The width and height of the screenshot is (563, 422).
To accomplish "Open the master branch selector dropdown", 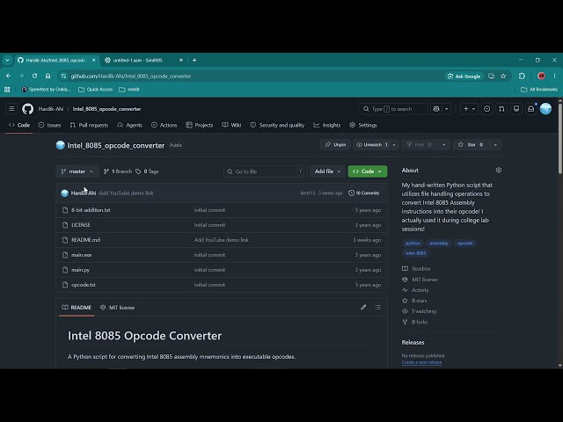I will pos(77,171).
